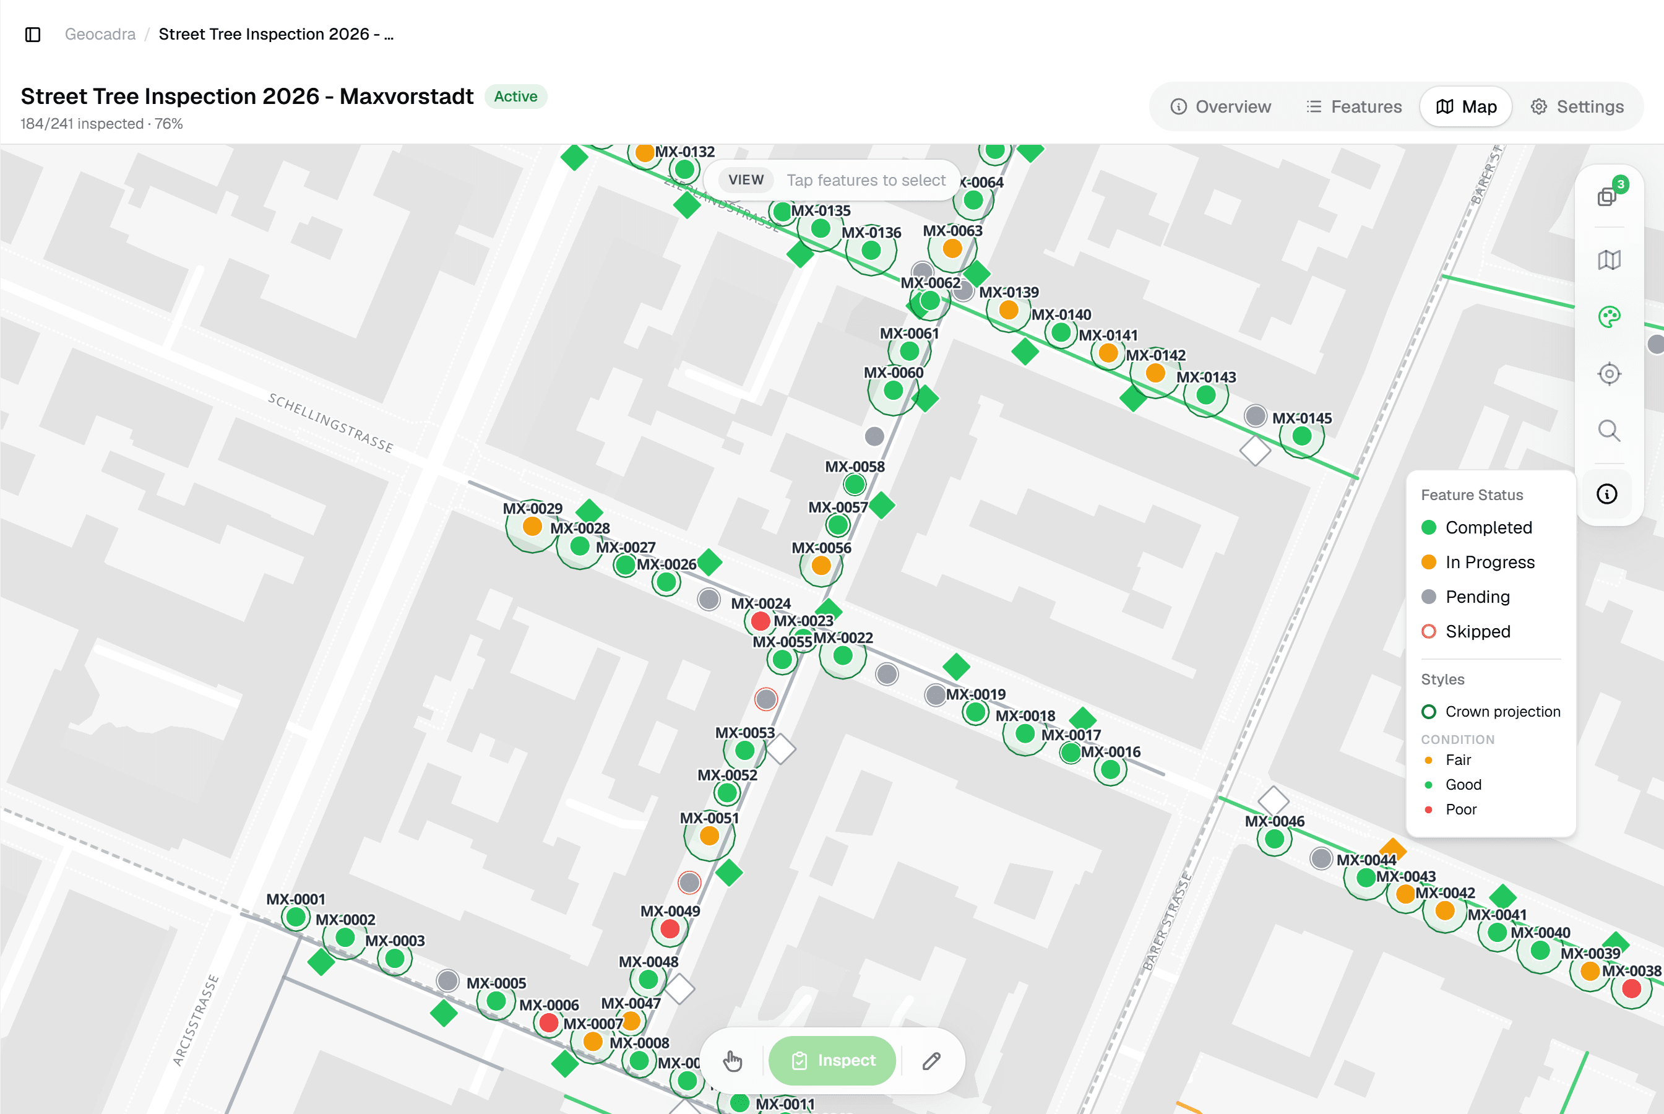Toggle the sidebar panel icon
This screenshot has width=1664, height=1114.
[x=33, y=34]
